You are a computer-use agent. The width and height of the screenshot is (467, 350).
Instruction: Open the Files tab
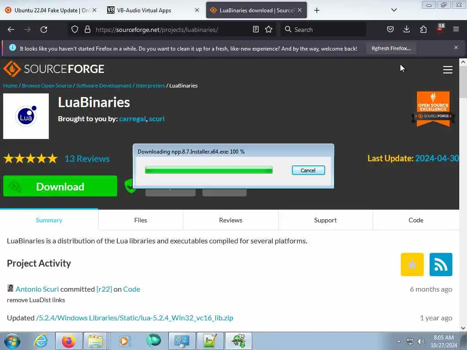click(140, 220)
